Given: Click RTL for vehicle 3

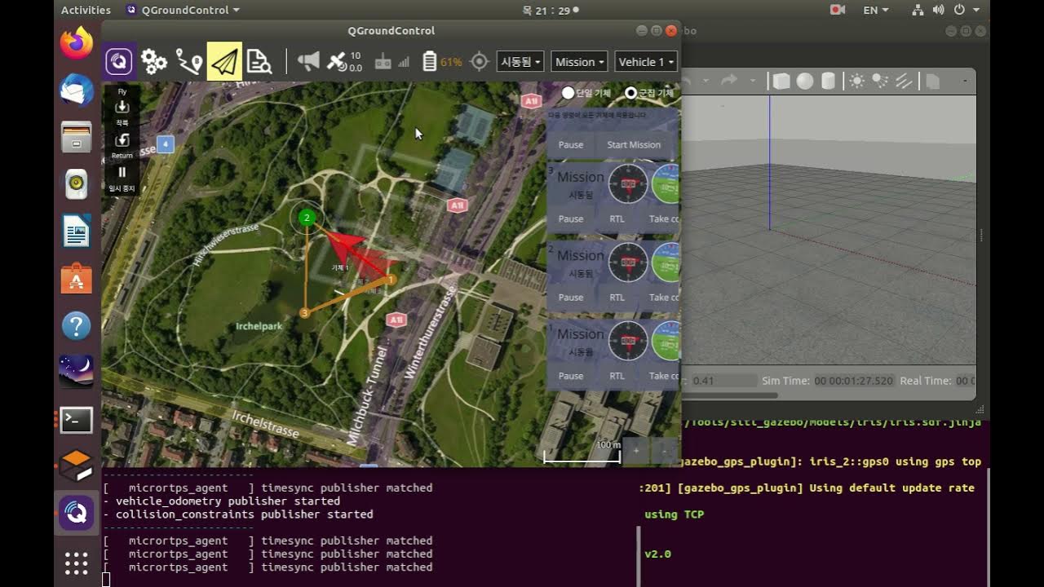Looking at the screenshot, I should click(x=617, y=218).
